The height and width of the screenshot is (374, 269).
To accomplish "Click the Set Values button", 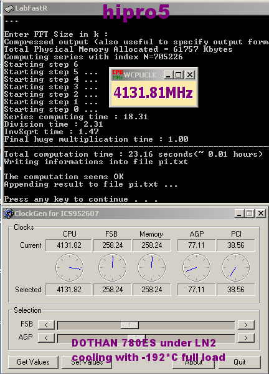I will tap(87, 362).
